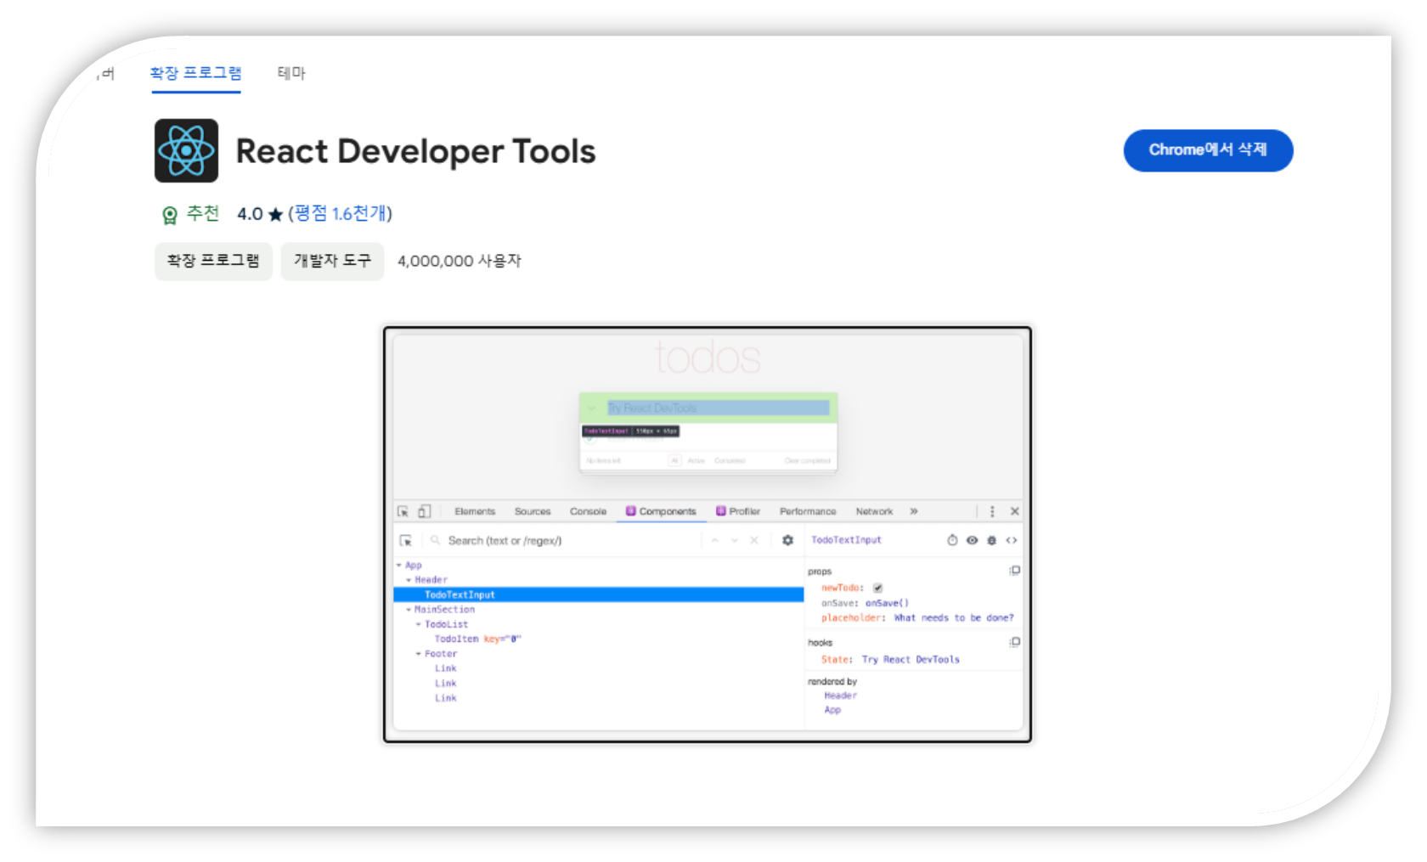Click the What needs to be done? value

(954, 618)
